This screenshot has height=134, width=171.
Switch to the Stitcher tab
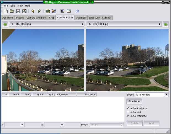click(x=107, y=18)
